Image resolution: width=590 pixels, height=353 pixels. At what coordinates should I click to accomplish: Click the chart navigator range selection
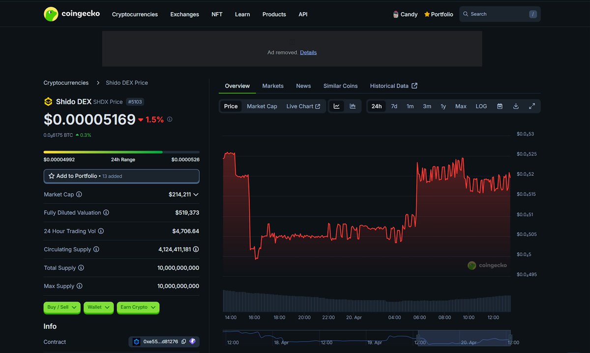[464, 337]
